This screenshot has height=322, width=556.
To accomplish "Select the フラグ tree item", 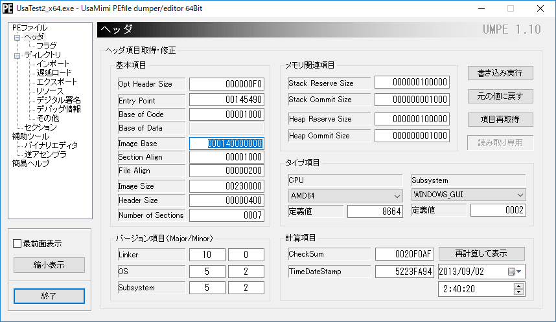I will (46, 46).
